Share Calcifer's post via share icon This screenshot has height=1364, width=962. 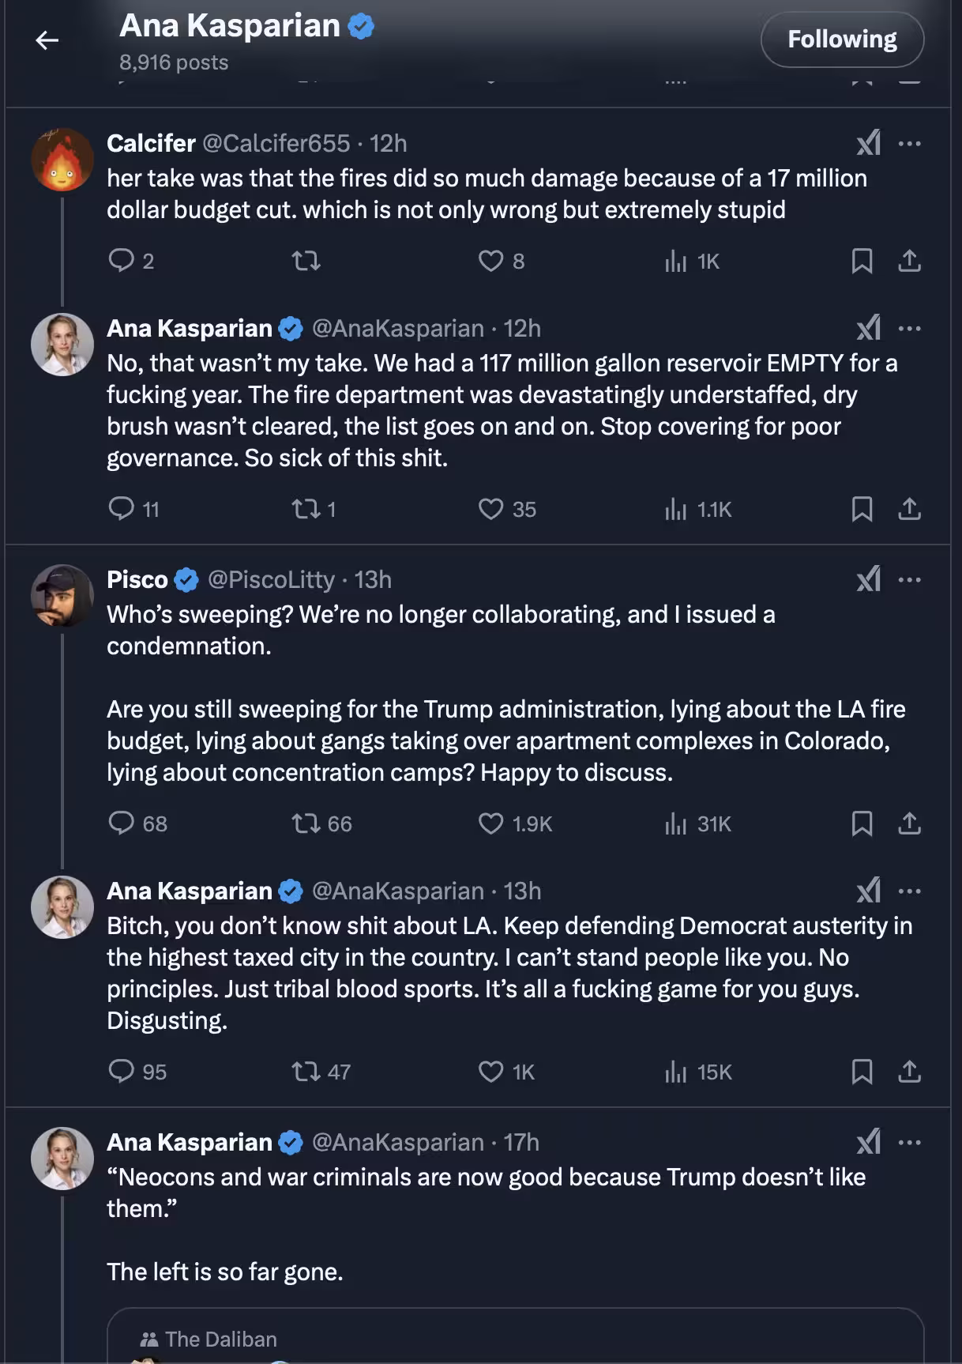pos(909,261)
